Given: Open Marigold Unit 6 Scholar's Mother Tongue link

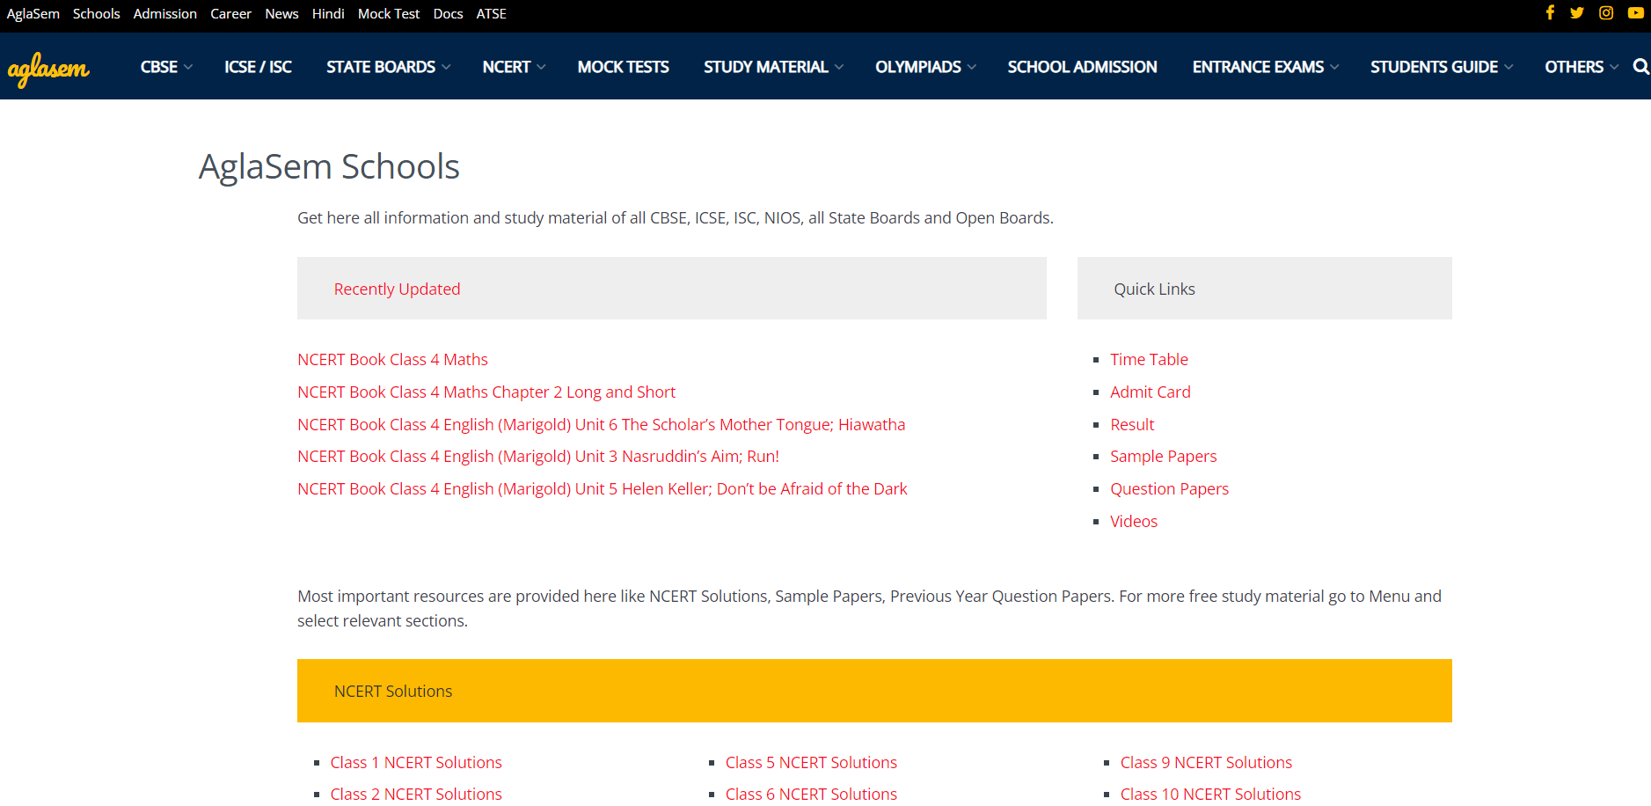Looking at the screenshot, I should click(601, 424).
